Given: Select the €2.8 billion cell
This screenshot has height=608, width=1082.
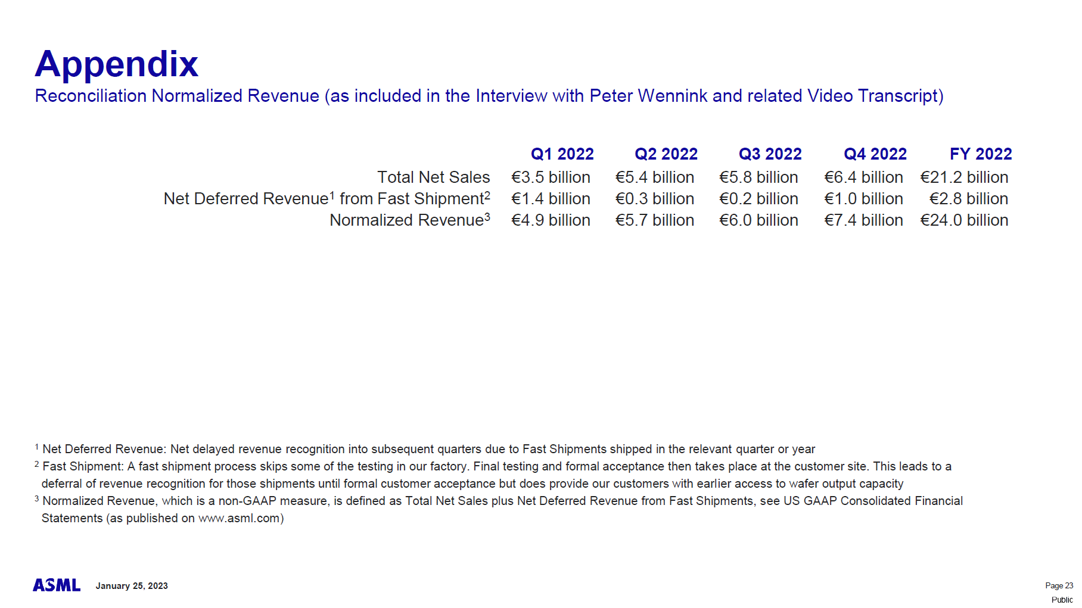Looking at the screenshot, I should (x=969, y=199).
